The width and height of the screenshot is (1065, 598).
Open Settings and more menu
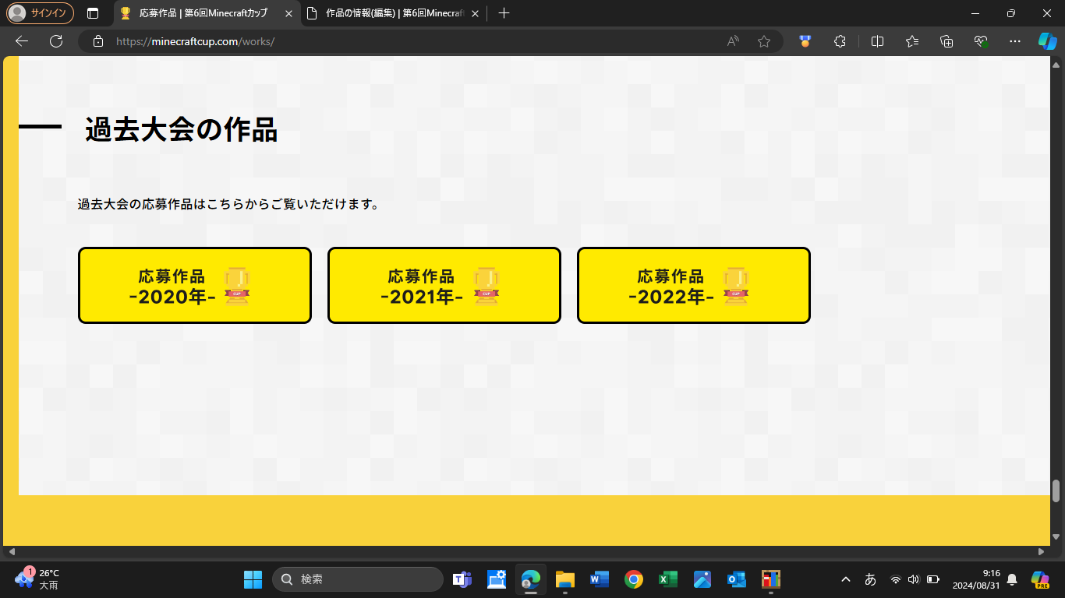[x=1015, y=41]
